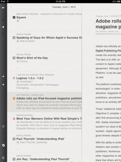Click the feed icon beside Square
The height and width of the screenshot is (162, 121).
(x=14, y=18)
